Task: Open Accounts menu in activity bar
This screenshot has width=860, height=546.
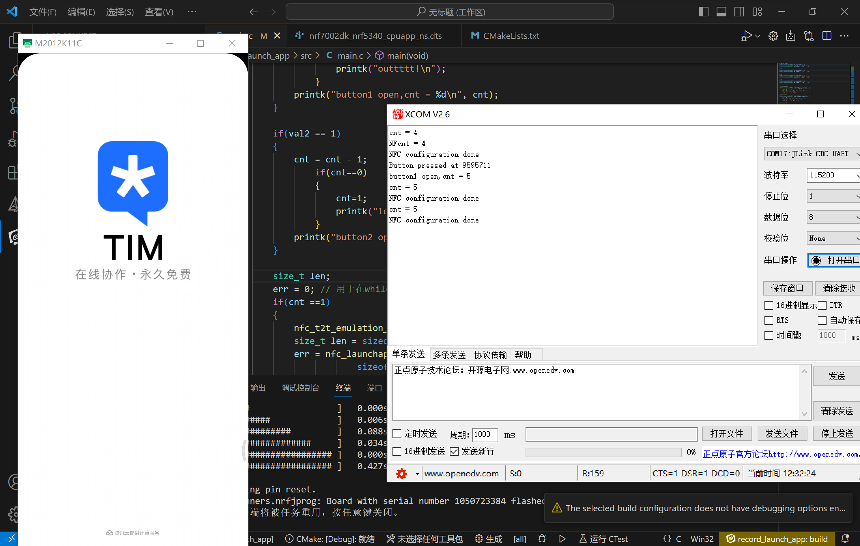Action: pyautogui.click(x=13, y=482)
